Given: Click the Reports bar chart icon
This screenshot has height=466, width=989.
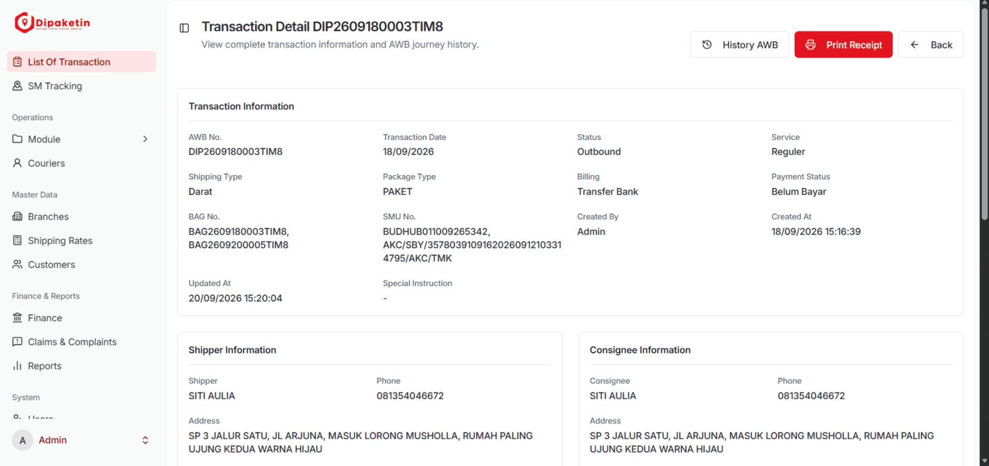Looking at the screenshot, I should 18,366.
